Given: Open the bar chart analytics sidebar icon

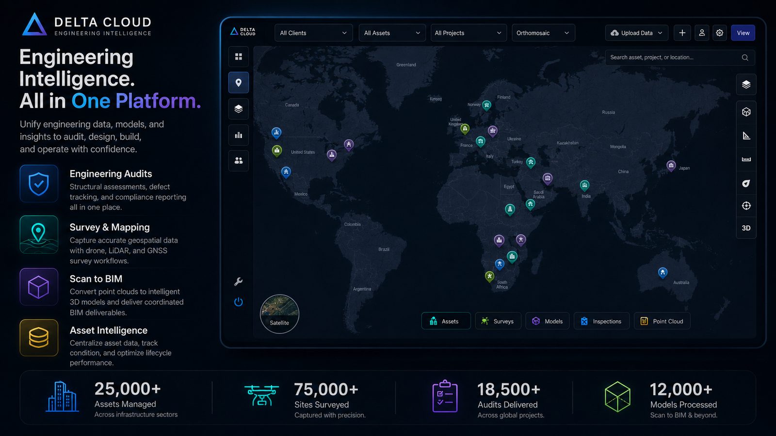Looking at the screenshot, I should coord(238,135).
